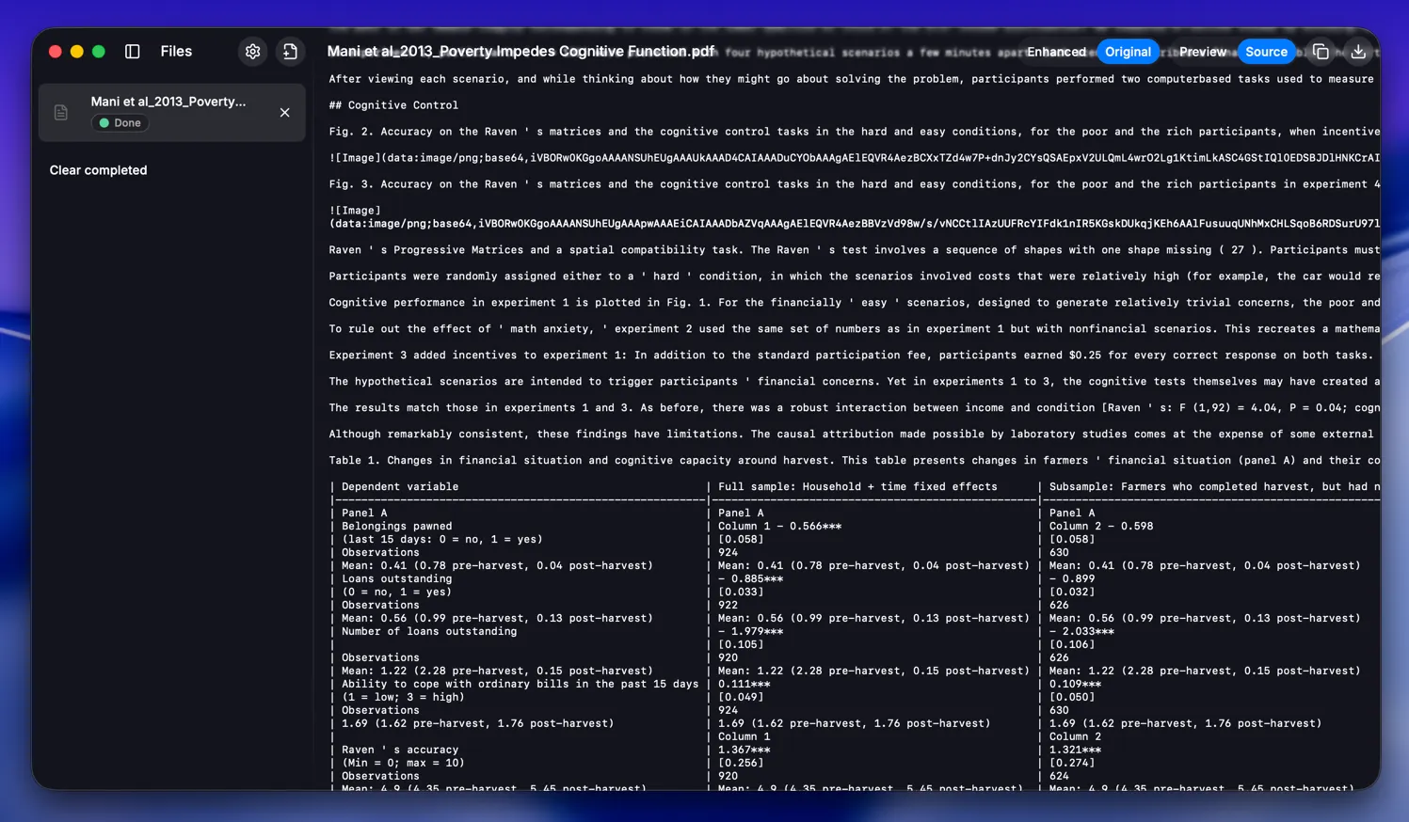Click the line starting 'To rule out'
1409x822 pixels.
pyautogui.click(x=854, y=329)
